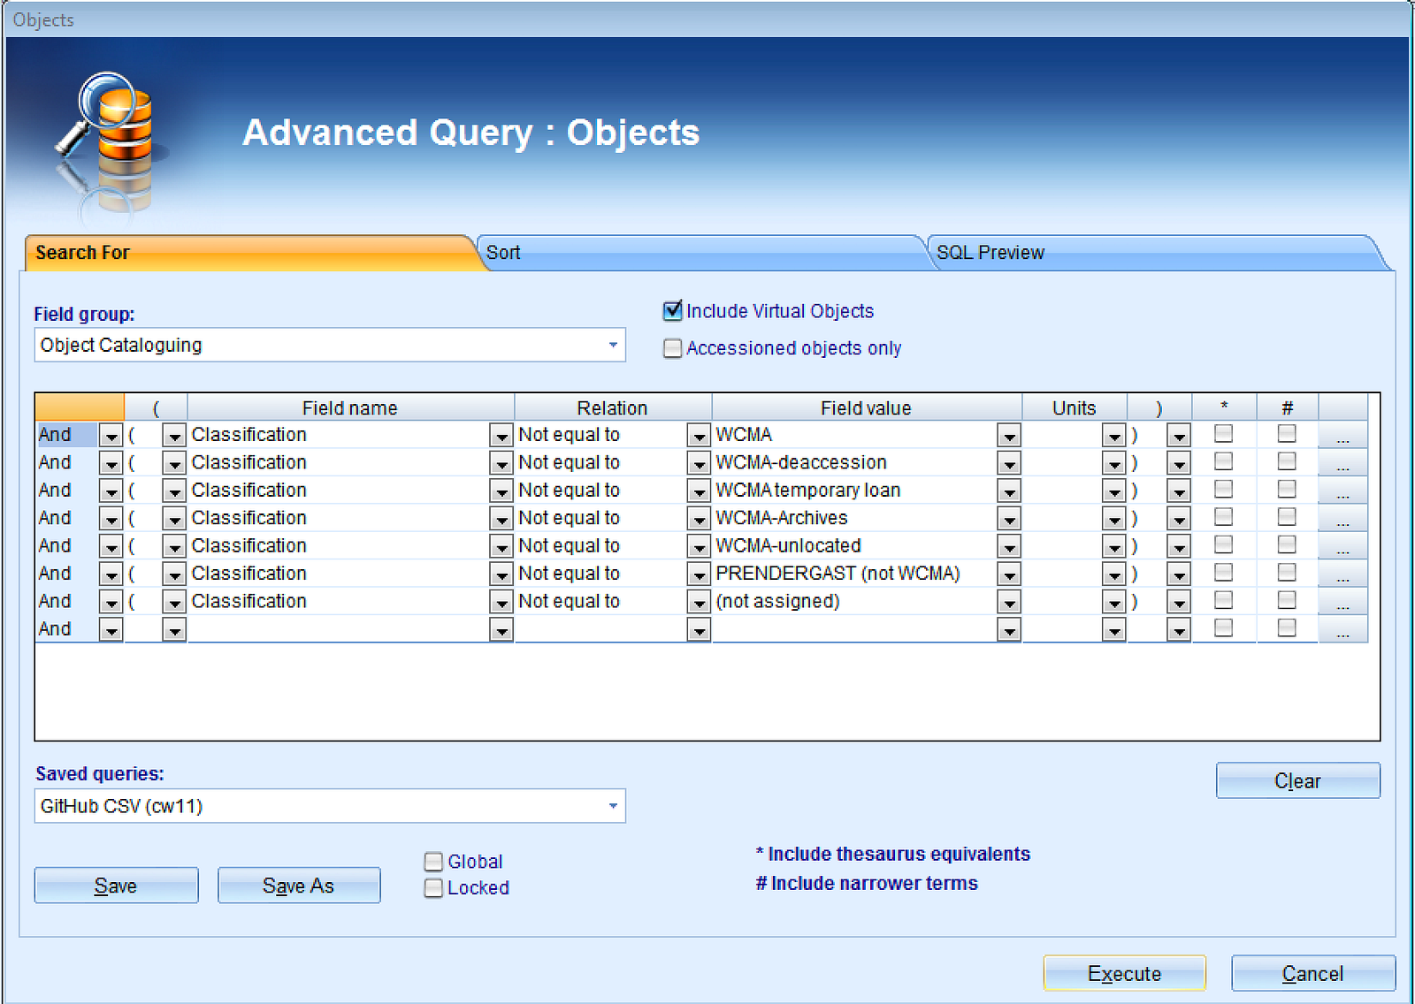
Task: Clear the query grid with Clear button
Action: 1297,781
